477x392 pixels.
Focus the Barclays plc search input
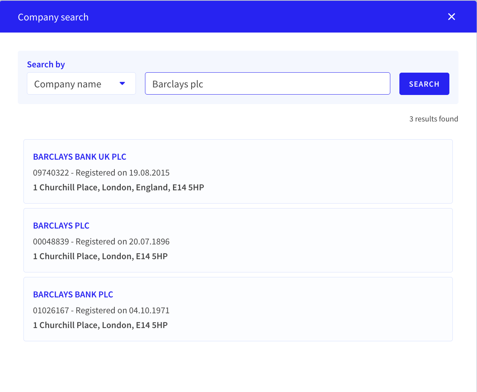click(x=267, y=84)
